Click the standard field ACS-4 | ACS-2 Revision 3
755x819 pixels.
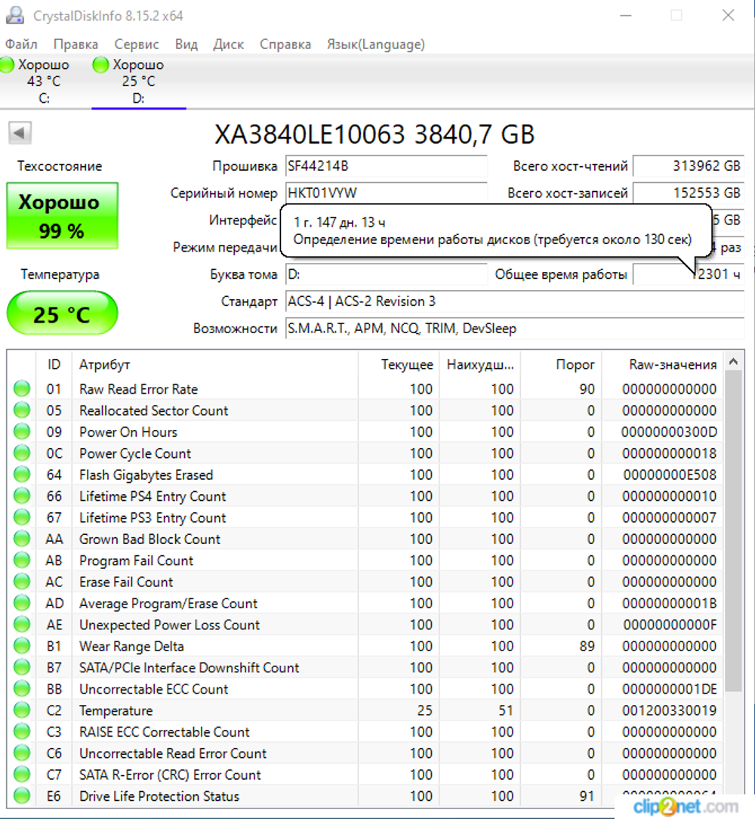click(x=514, y=301)
